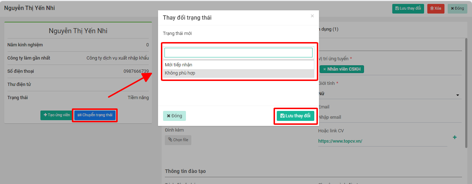Click Chọn file attachment button
472x184 pixels.
tap(178, 140)
